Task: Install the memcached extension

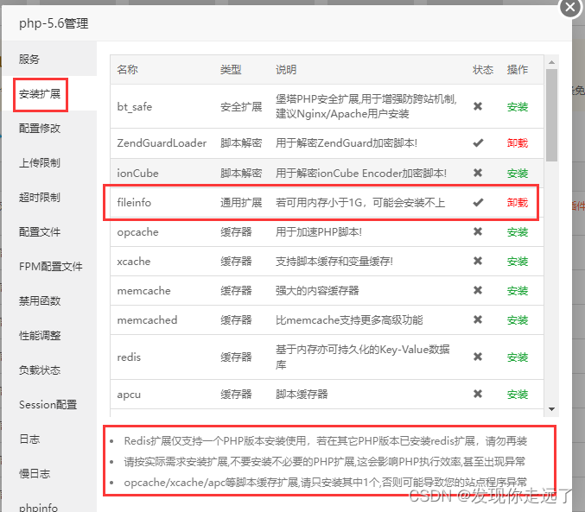Action: pyautogui.click(x=517, y=320)
